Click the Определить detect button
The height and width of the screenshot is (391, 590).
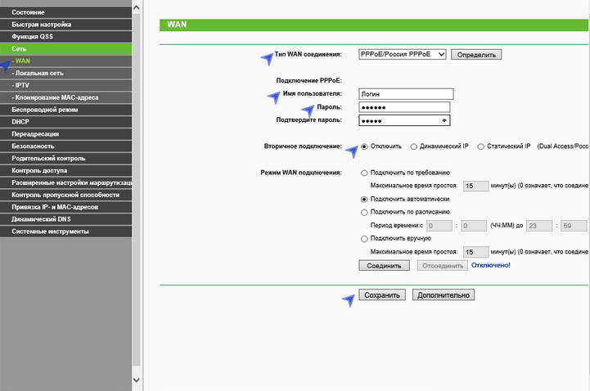point(475,54)
